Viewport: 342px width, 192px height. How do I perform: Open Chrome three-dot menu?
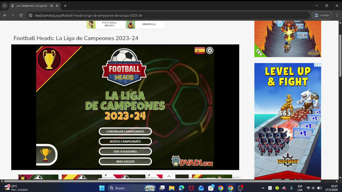coord(337,15)
